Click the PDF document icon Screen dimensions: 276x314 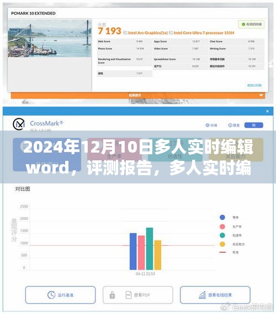click(129, 295)
